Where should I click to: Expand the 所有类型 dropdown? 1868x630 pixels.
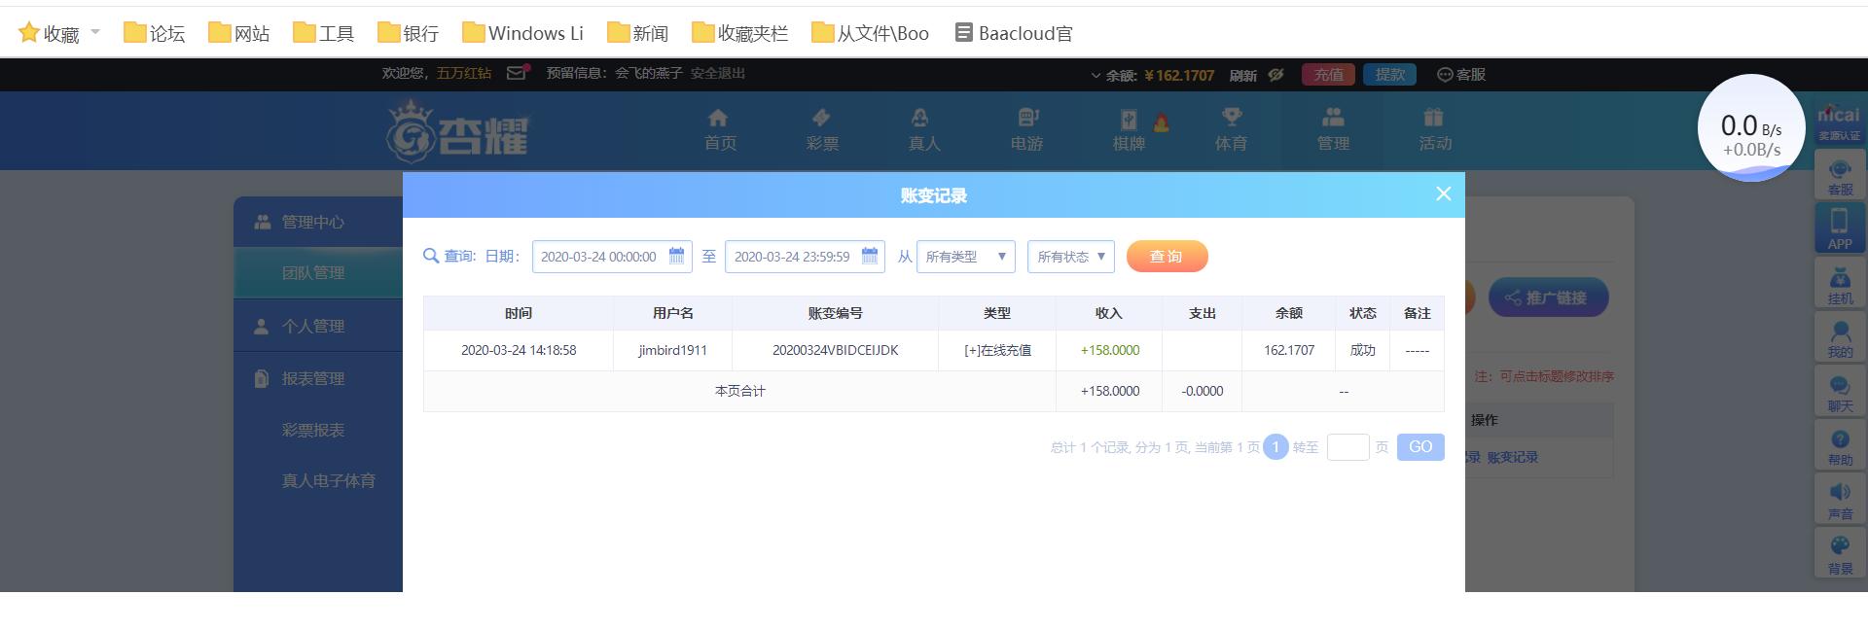[x=966, y=257]
